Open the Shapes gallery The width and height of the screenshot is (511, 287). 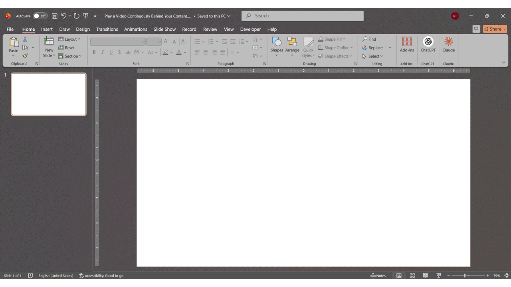click(277, 46)
